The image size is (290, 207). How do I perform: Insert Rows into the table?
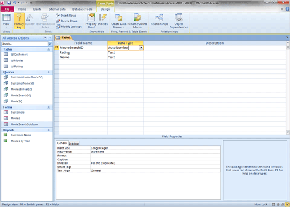[66, 16]
